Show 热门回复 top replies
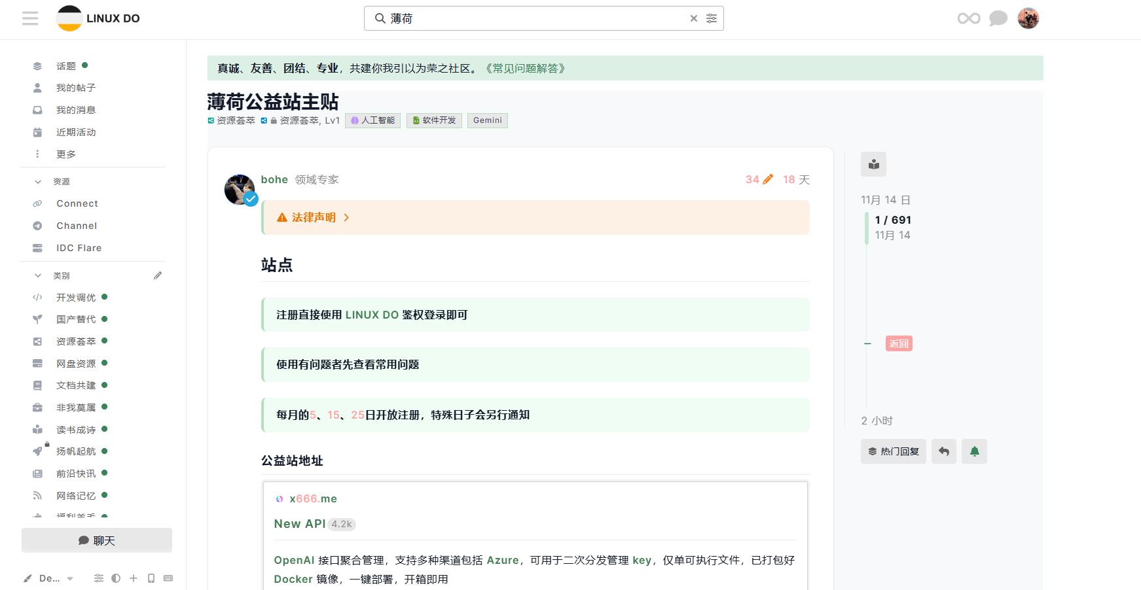 (894, 451)
